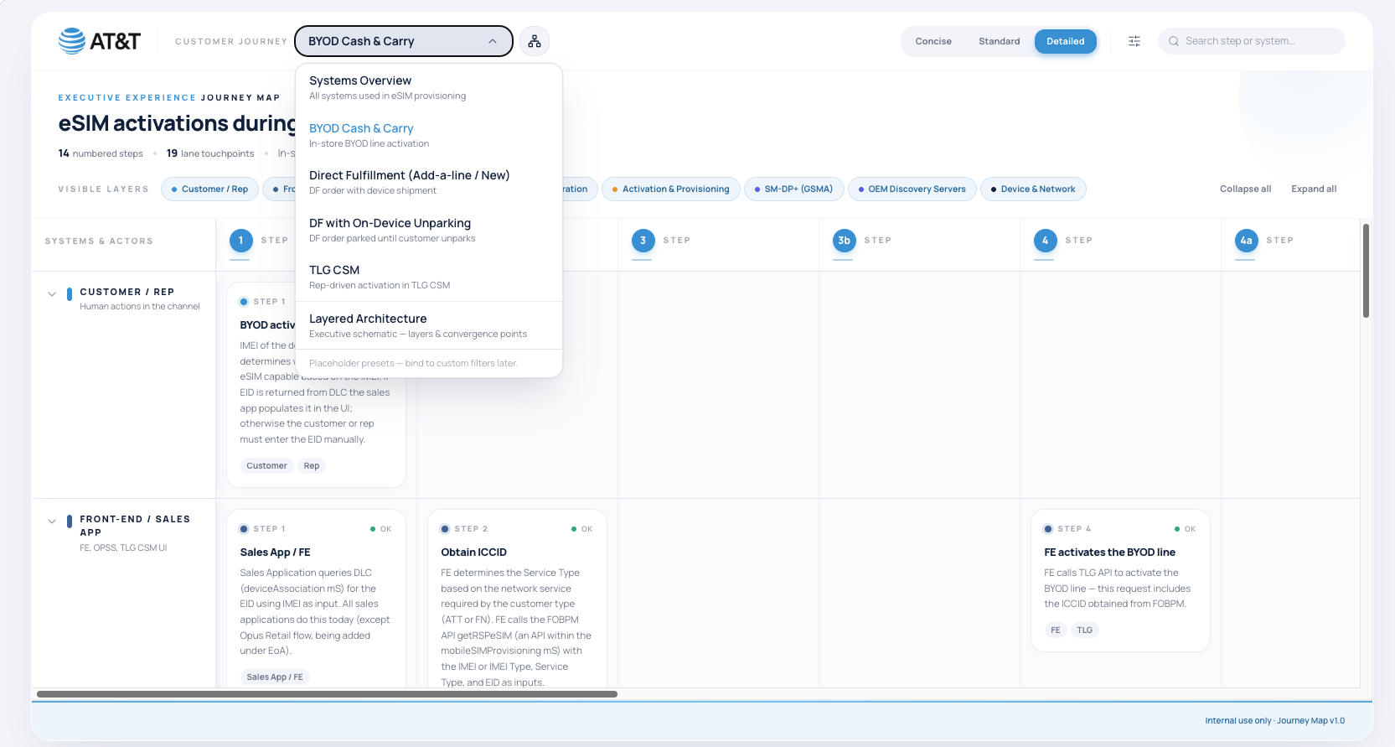Click the AT&T globe logo

point(72,41)
